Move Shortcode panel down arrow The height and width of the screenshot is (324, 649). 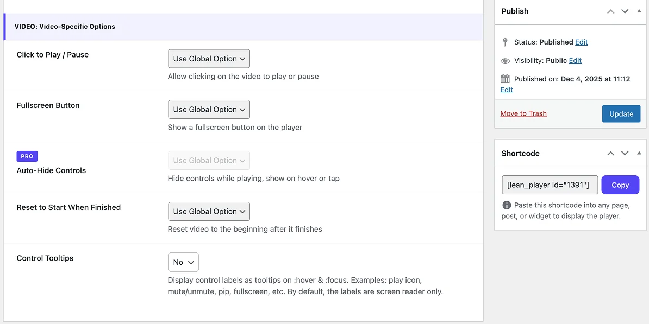pyautogui.click(x=625, y=154)
